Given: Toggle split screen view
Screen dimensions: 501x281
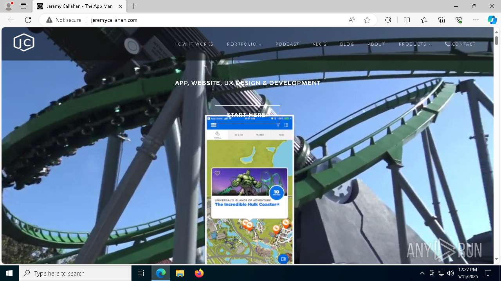Looking at the screenshot, I should coord(407,20).
